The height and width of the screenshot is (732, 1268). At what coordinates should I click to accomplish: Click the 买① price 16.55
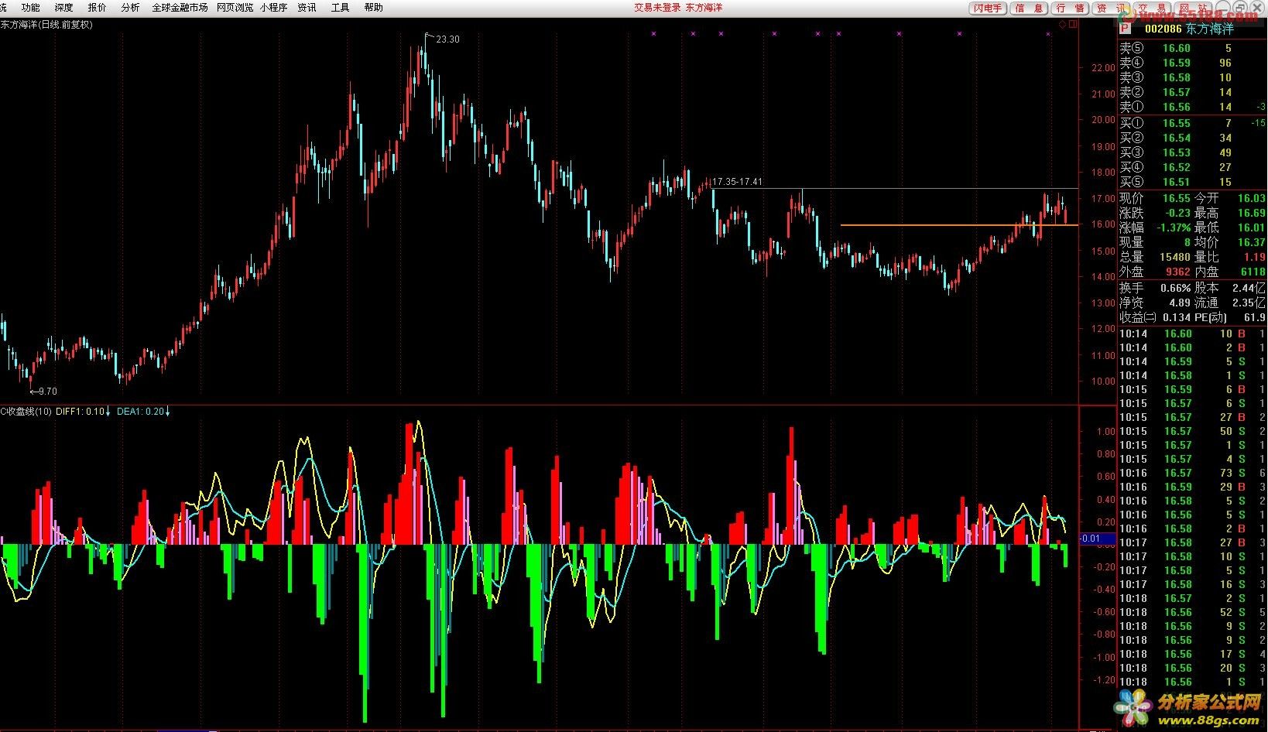point(1177,123)
